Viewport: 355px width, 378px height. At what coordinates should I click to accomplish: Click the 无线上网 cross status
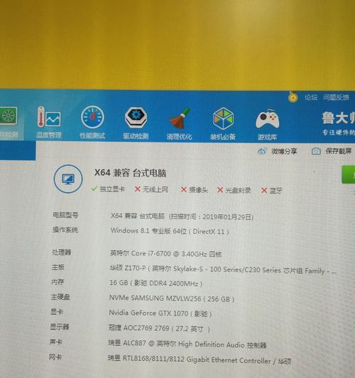point(151,189)
